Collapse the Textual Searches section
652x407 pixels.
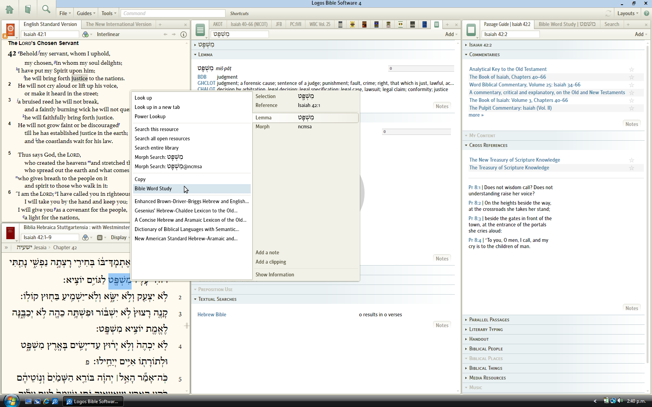point(195,299)
